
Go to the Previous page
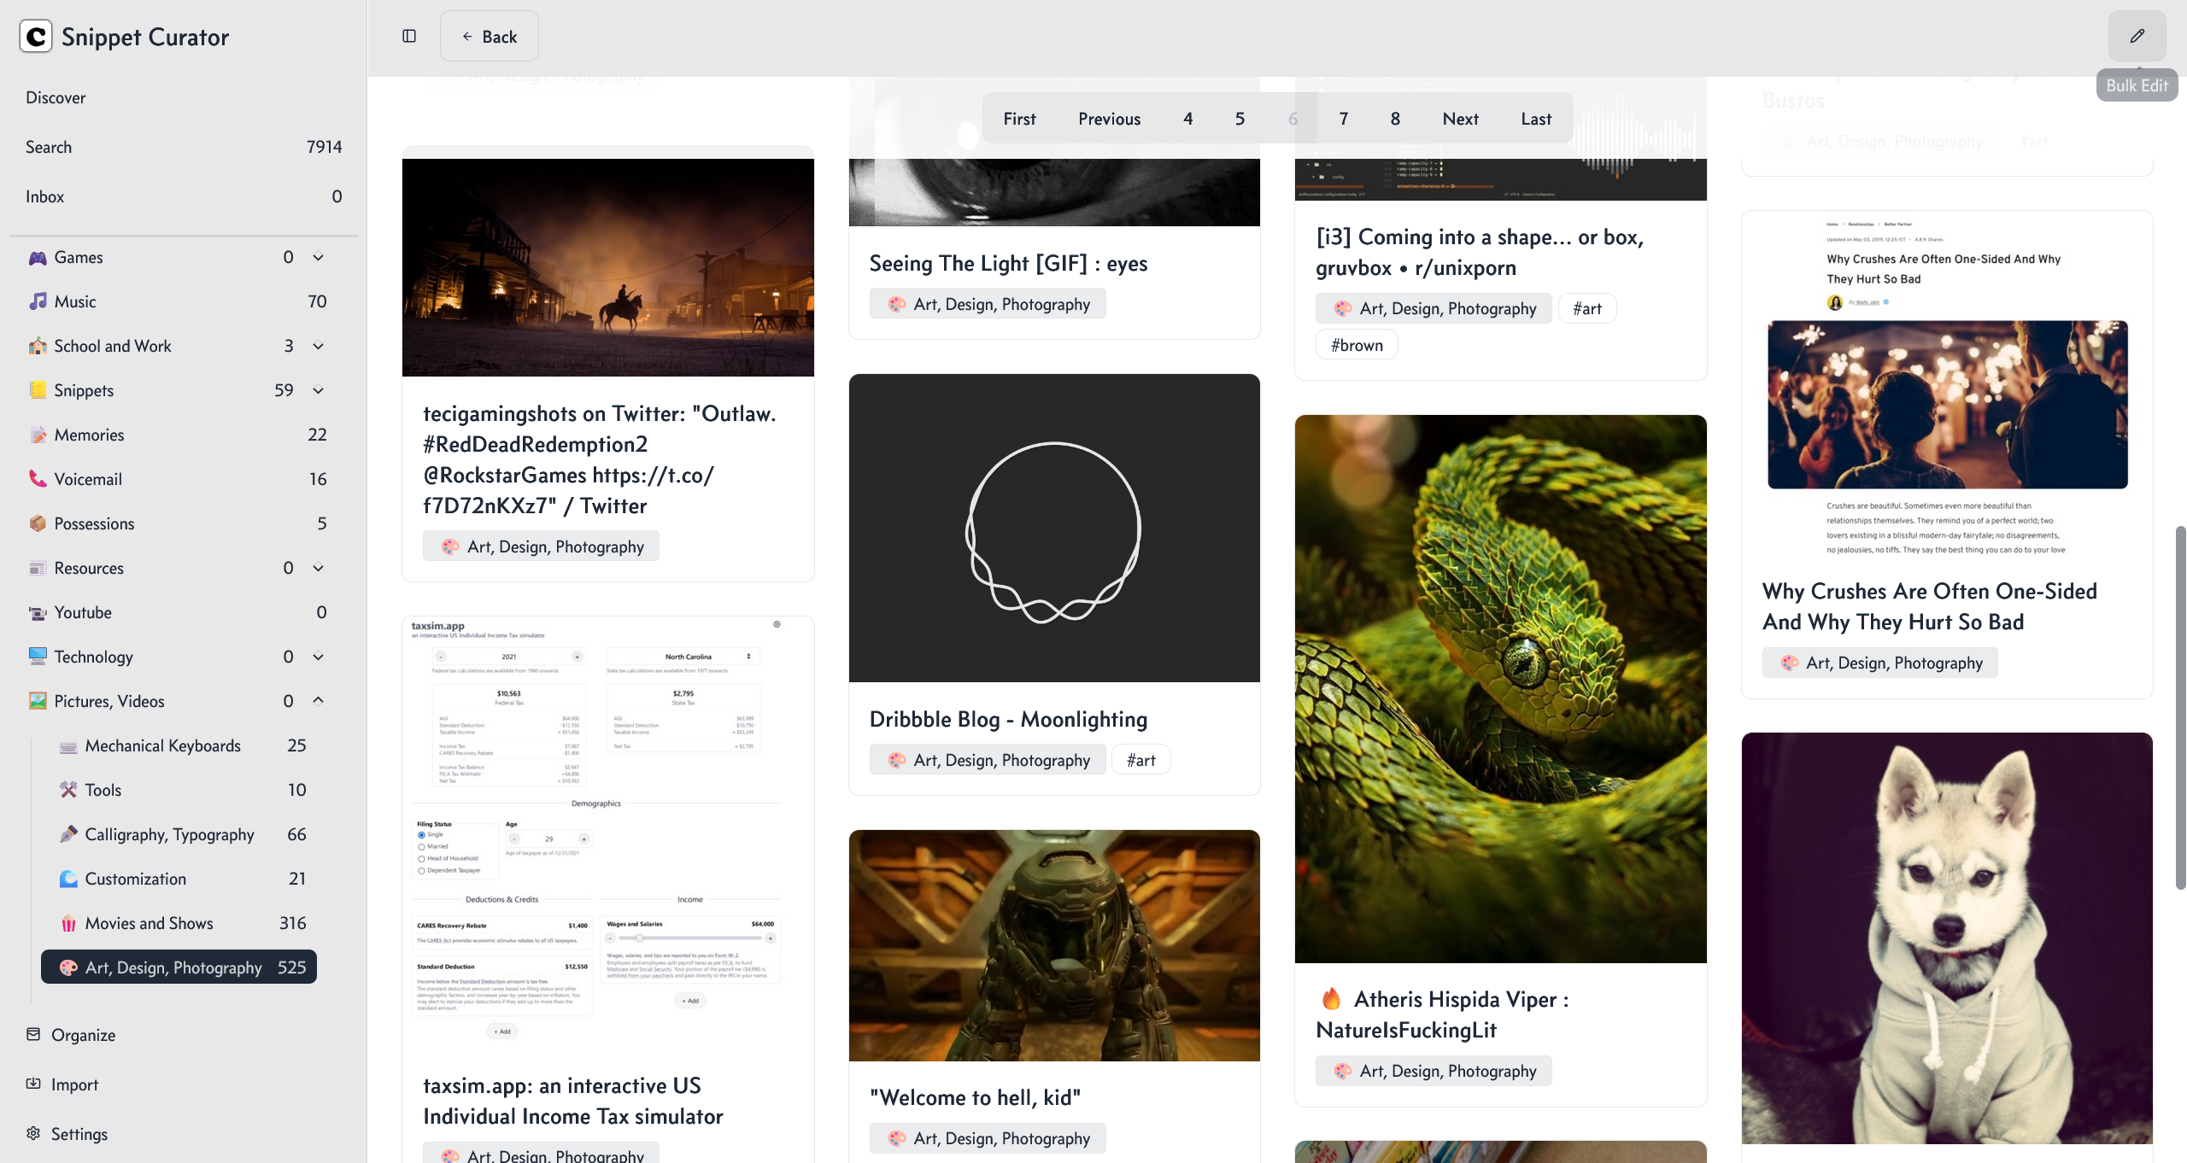(x=1109, y=119)
